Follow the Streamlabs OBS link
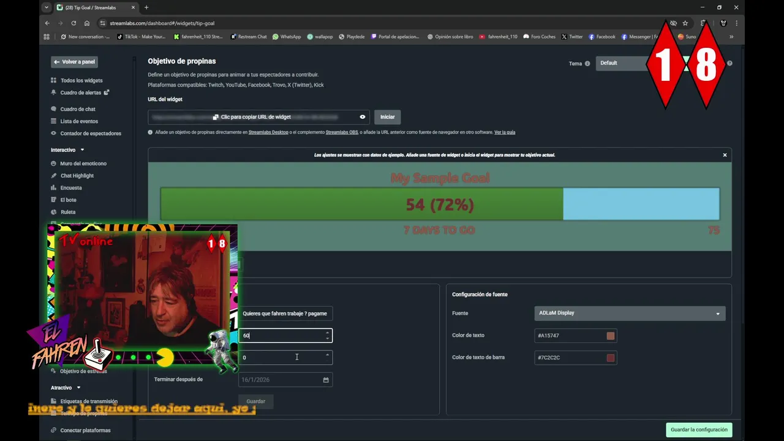The image size is (784, 441). (342, 132)
